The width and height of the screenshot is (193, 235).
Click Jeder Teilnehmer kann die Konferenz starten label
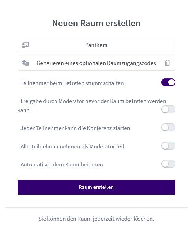(x=75, y=128)
